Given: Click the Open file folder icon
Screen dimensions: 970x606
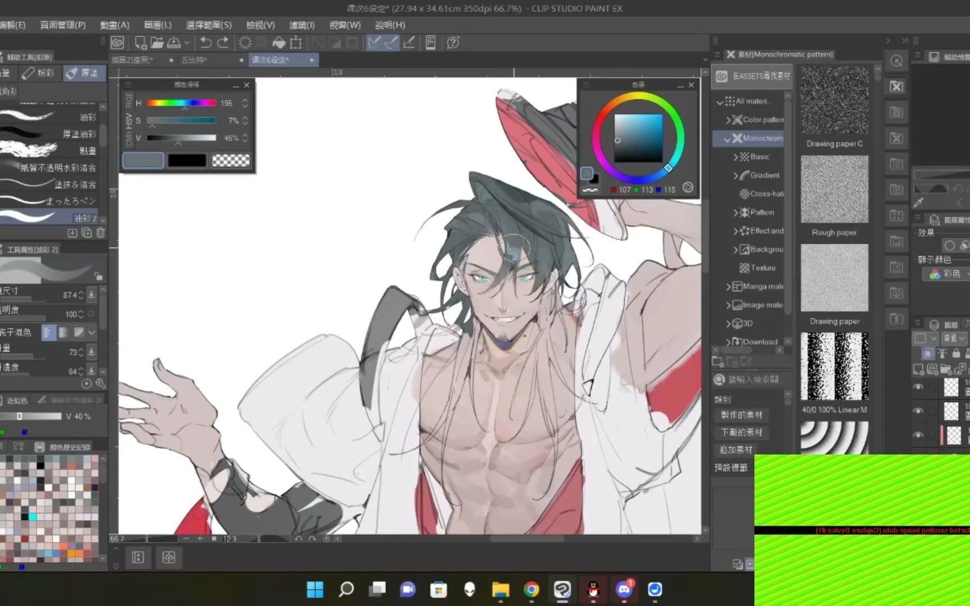Looking at the screenshot, I should (157, 43).
